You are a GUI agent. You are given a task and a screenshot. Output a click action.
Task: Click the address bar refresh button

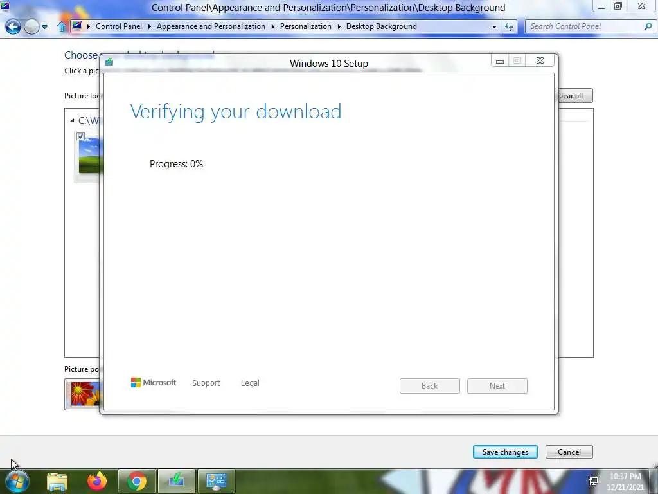(509, 26)
